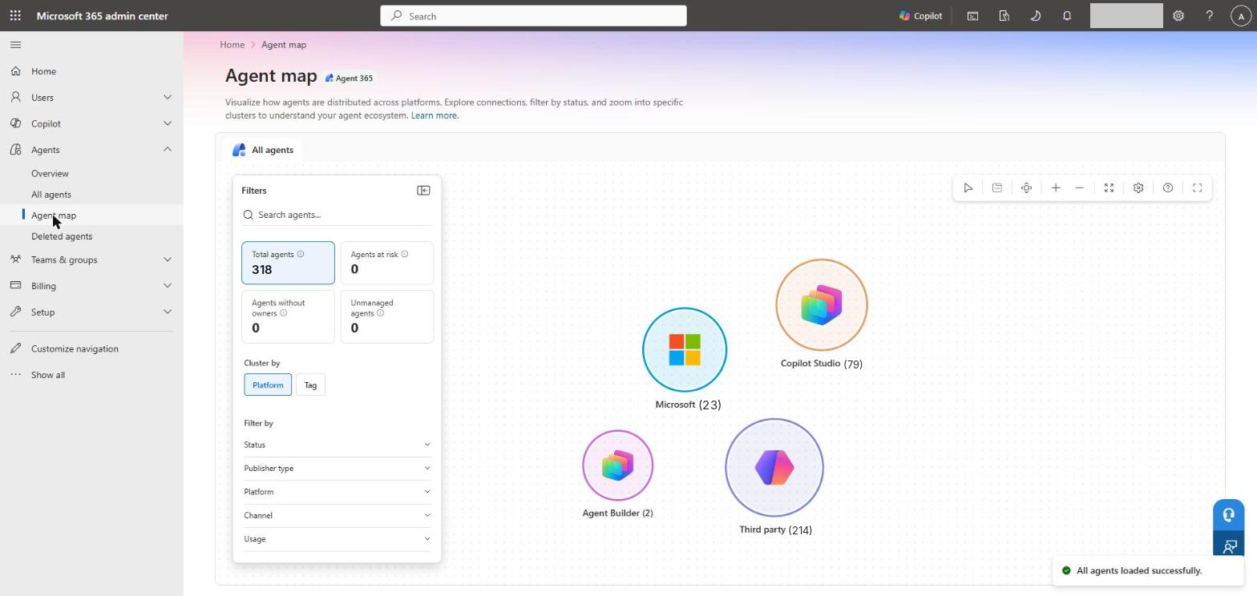
Task: Follow the Learn more link
Action: 434,115
